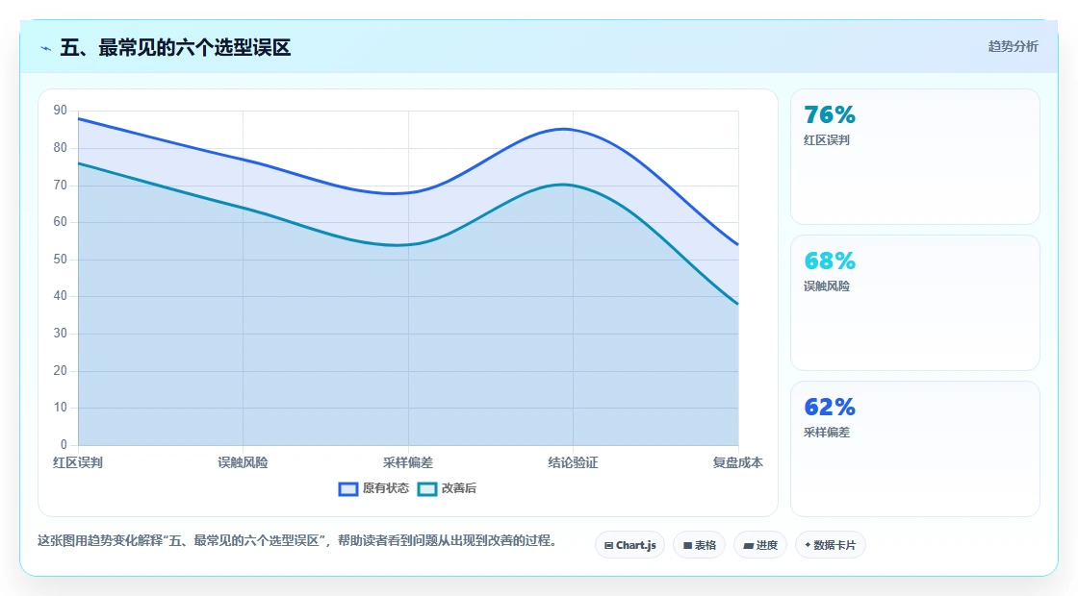1078x596 pixels.
Task: Click the 改善后 legend label
Action: pos(458,488)
